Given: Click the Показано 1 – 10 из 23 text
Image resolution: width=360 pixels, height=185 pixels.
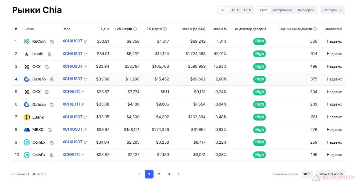Looking at the screenshot, I should pos(29,174).
